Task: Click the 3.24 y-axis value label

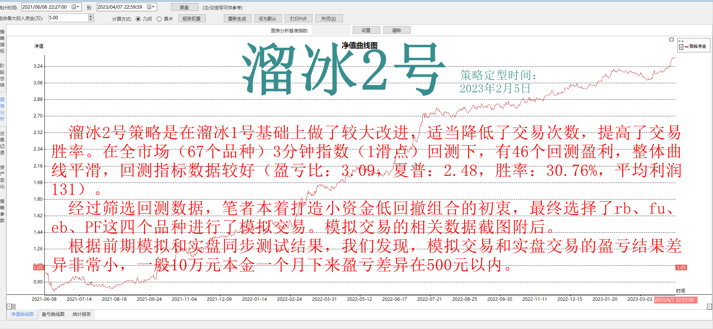Action: click(38, 66)
